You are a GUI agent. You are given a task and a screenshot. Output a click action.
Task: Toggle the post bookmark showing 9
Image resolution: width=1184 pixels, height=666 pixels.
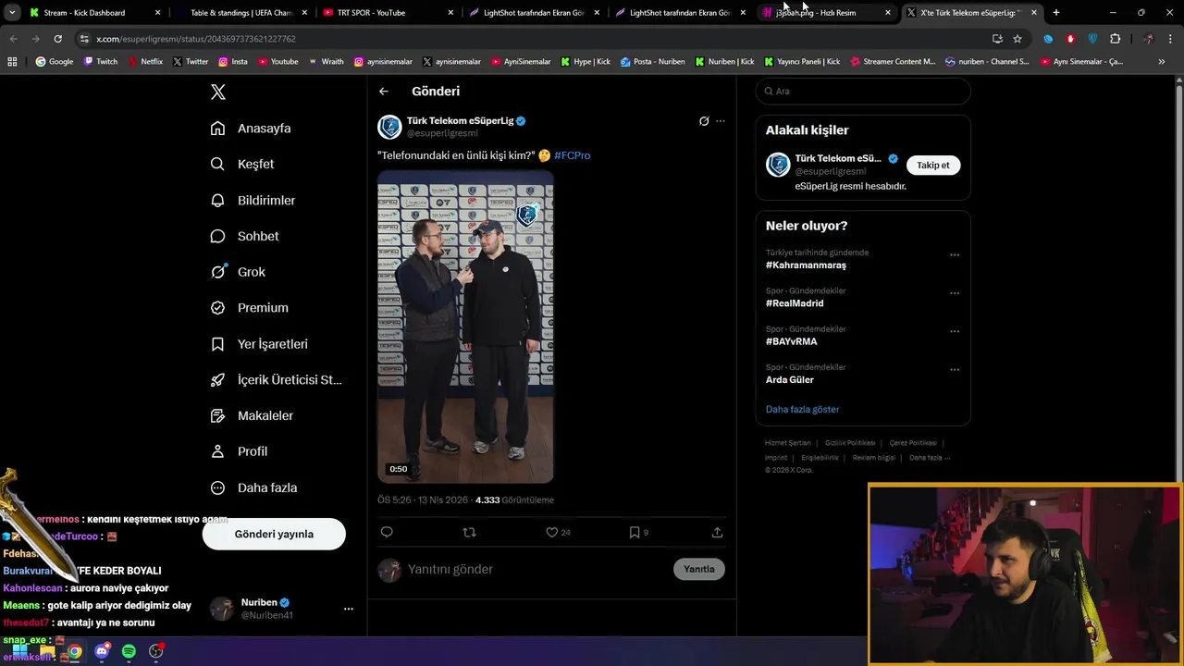click(x=639, y=532)
